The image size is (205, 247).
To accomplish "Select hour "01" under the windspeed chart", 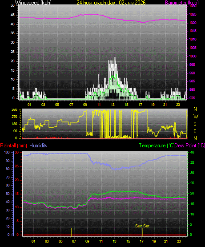I will tap(29, 105).
